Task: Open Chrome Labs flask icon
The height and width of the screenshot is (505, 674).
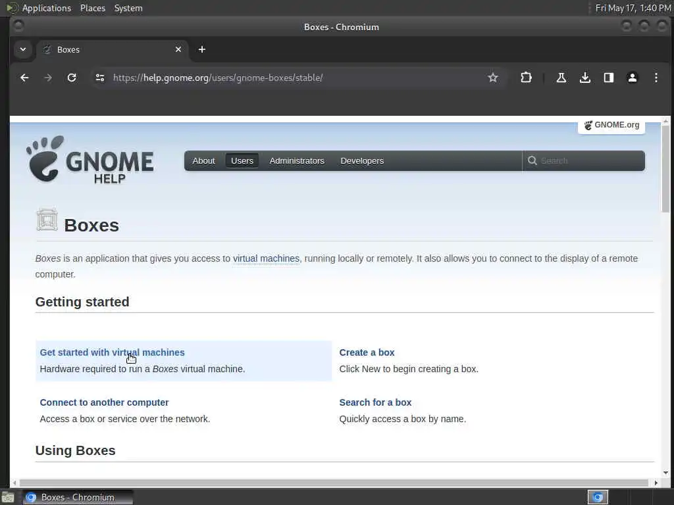Action: click(x=561, y=78)
